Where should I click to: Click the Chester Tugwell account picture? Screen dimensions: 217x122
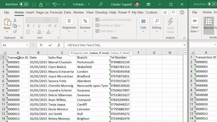[x=137, y=4]
